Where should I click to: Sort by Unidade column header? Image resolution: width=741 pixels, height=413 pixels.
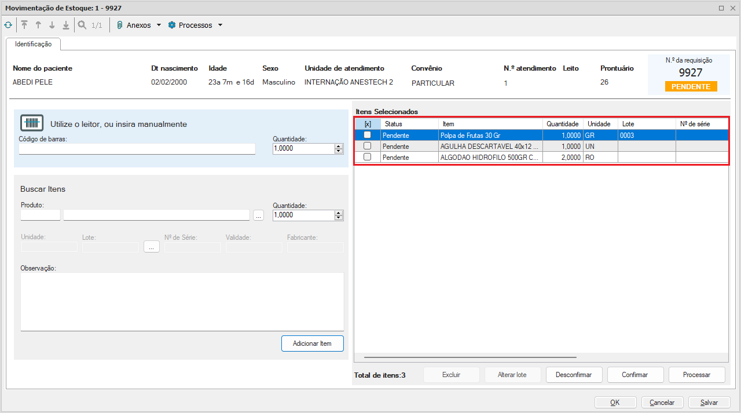point(600,124)
